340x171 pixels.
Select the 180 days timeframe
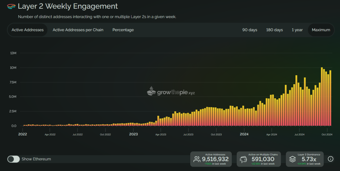coord(274,30)
